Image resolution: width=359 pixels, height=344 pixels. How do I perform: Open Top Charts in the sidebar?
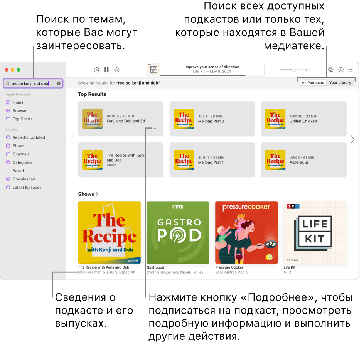point(22,119)
